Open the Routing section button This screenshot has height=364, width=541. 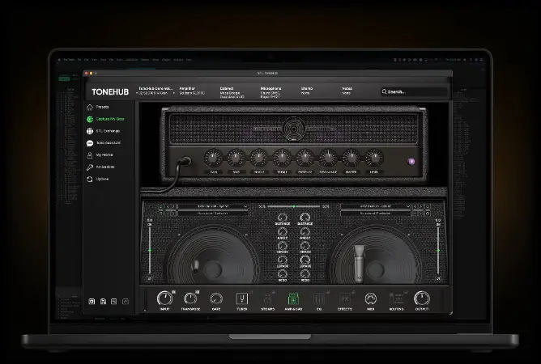[x=396, y=299]
